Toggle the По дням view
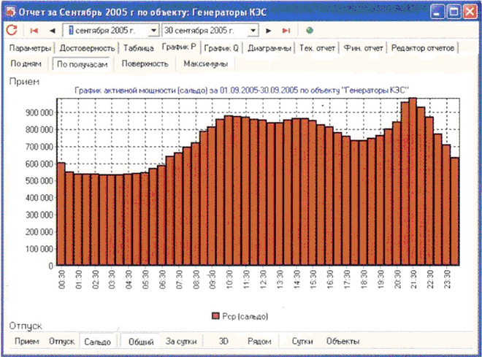 pos(26,64)
